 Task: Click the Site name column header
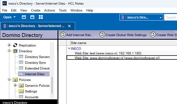tap(79, 43)
